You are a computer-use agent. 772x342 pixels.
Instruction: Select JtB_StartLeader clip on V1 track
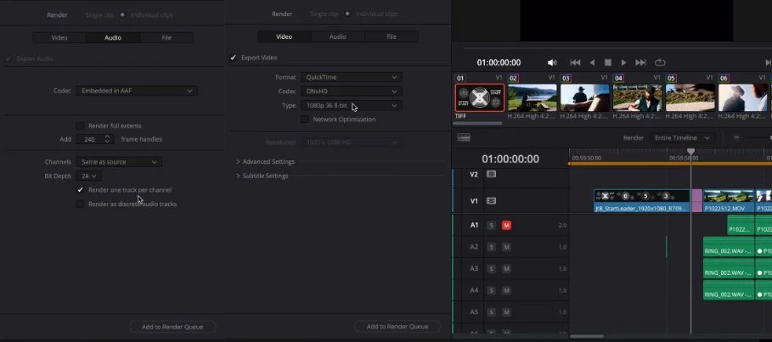pos(641,201)
